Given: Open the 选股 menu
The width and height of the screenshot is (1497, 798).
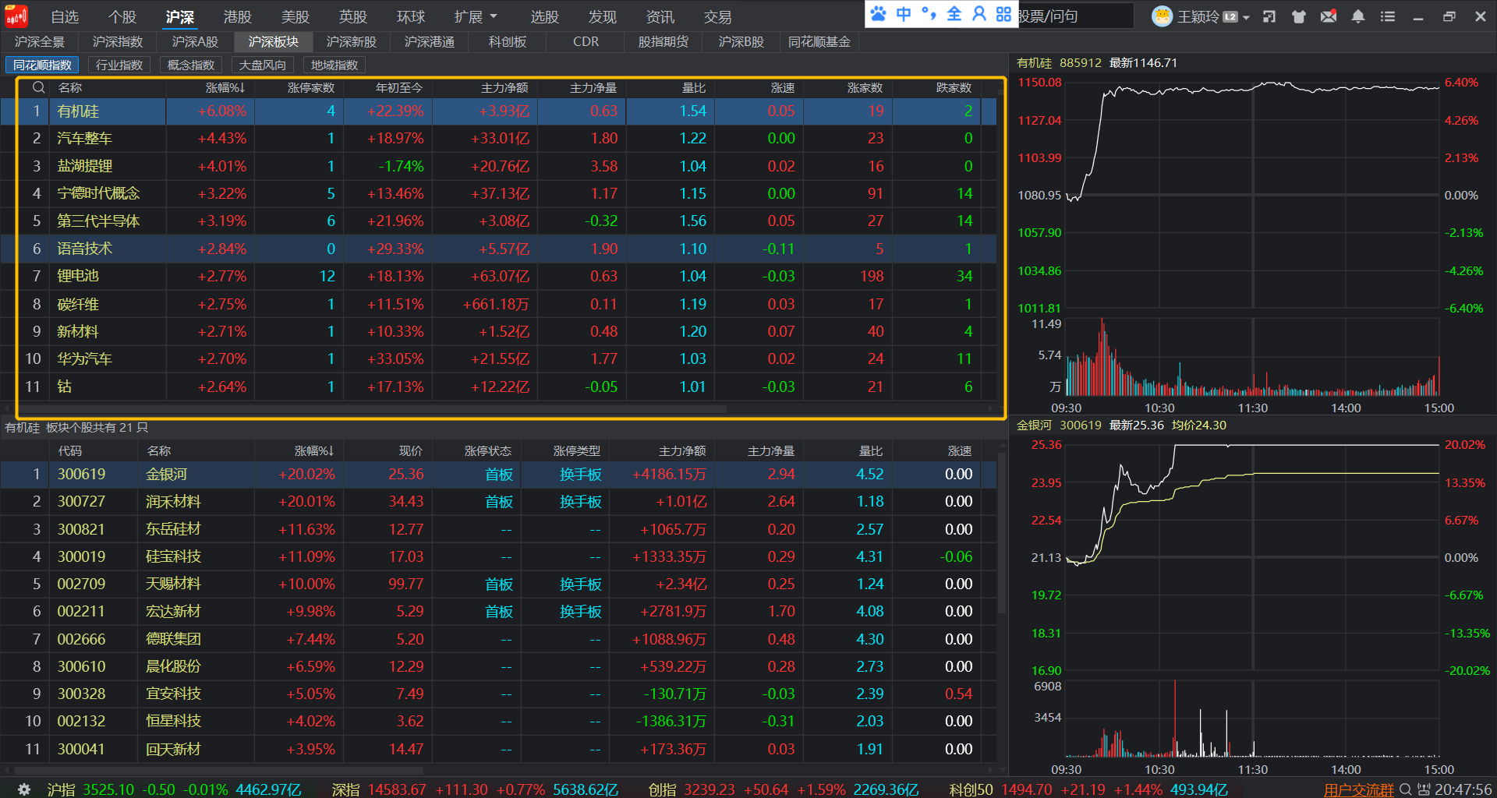Looking at the screenshot, I should tap(545, 16).
